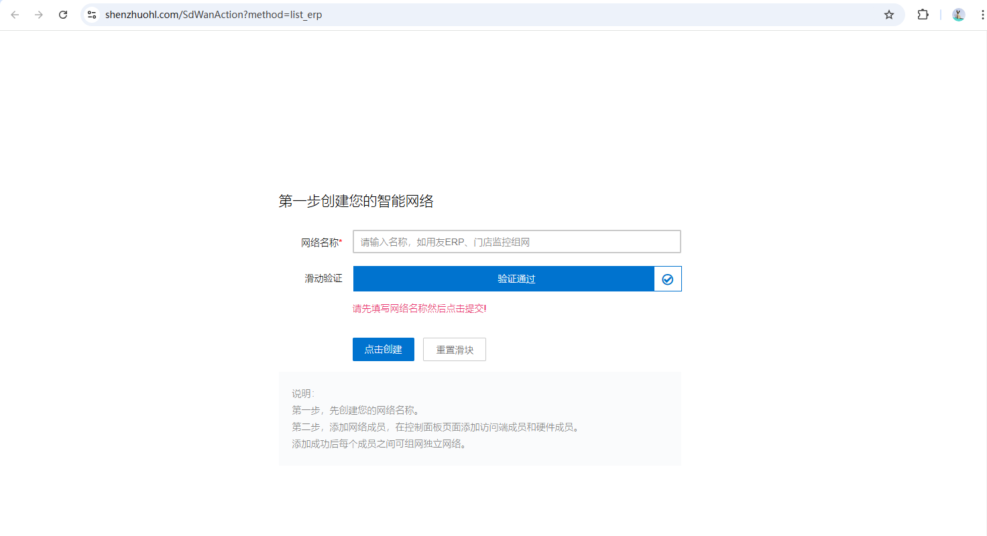
Task: Click the heading 第一步创建您的智能网络
Action: coord(356,201)
